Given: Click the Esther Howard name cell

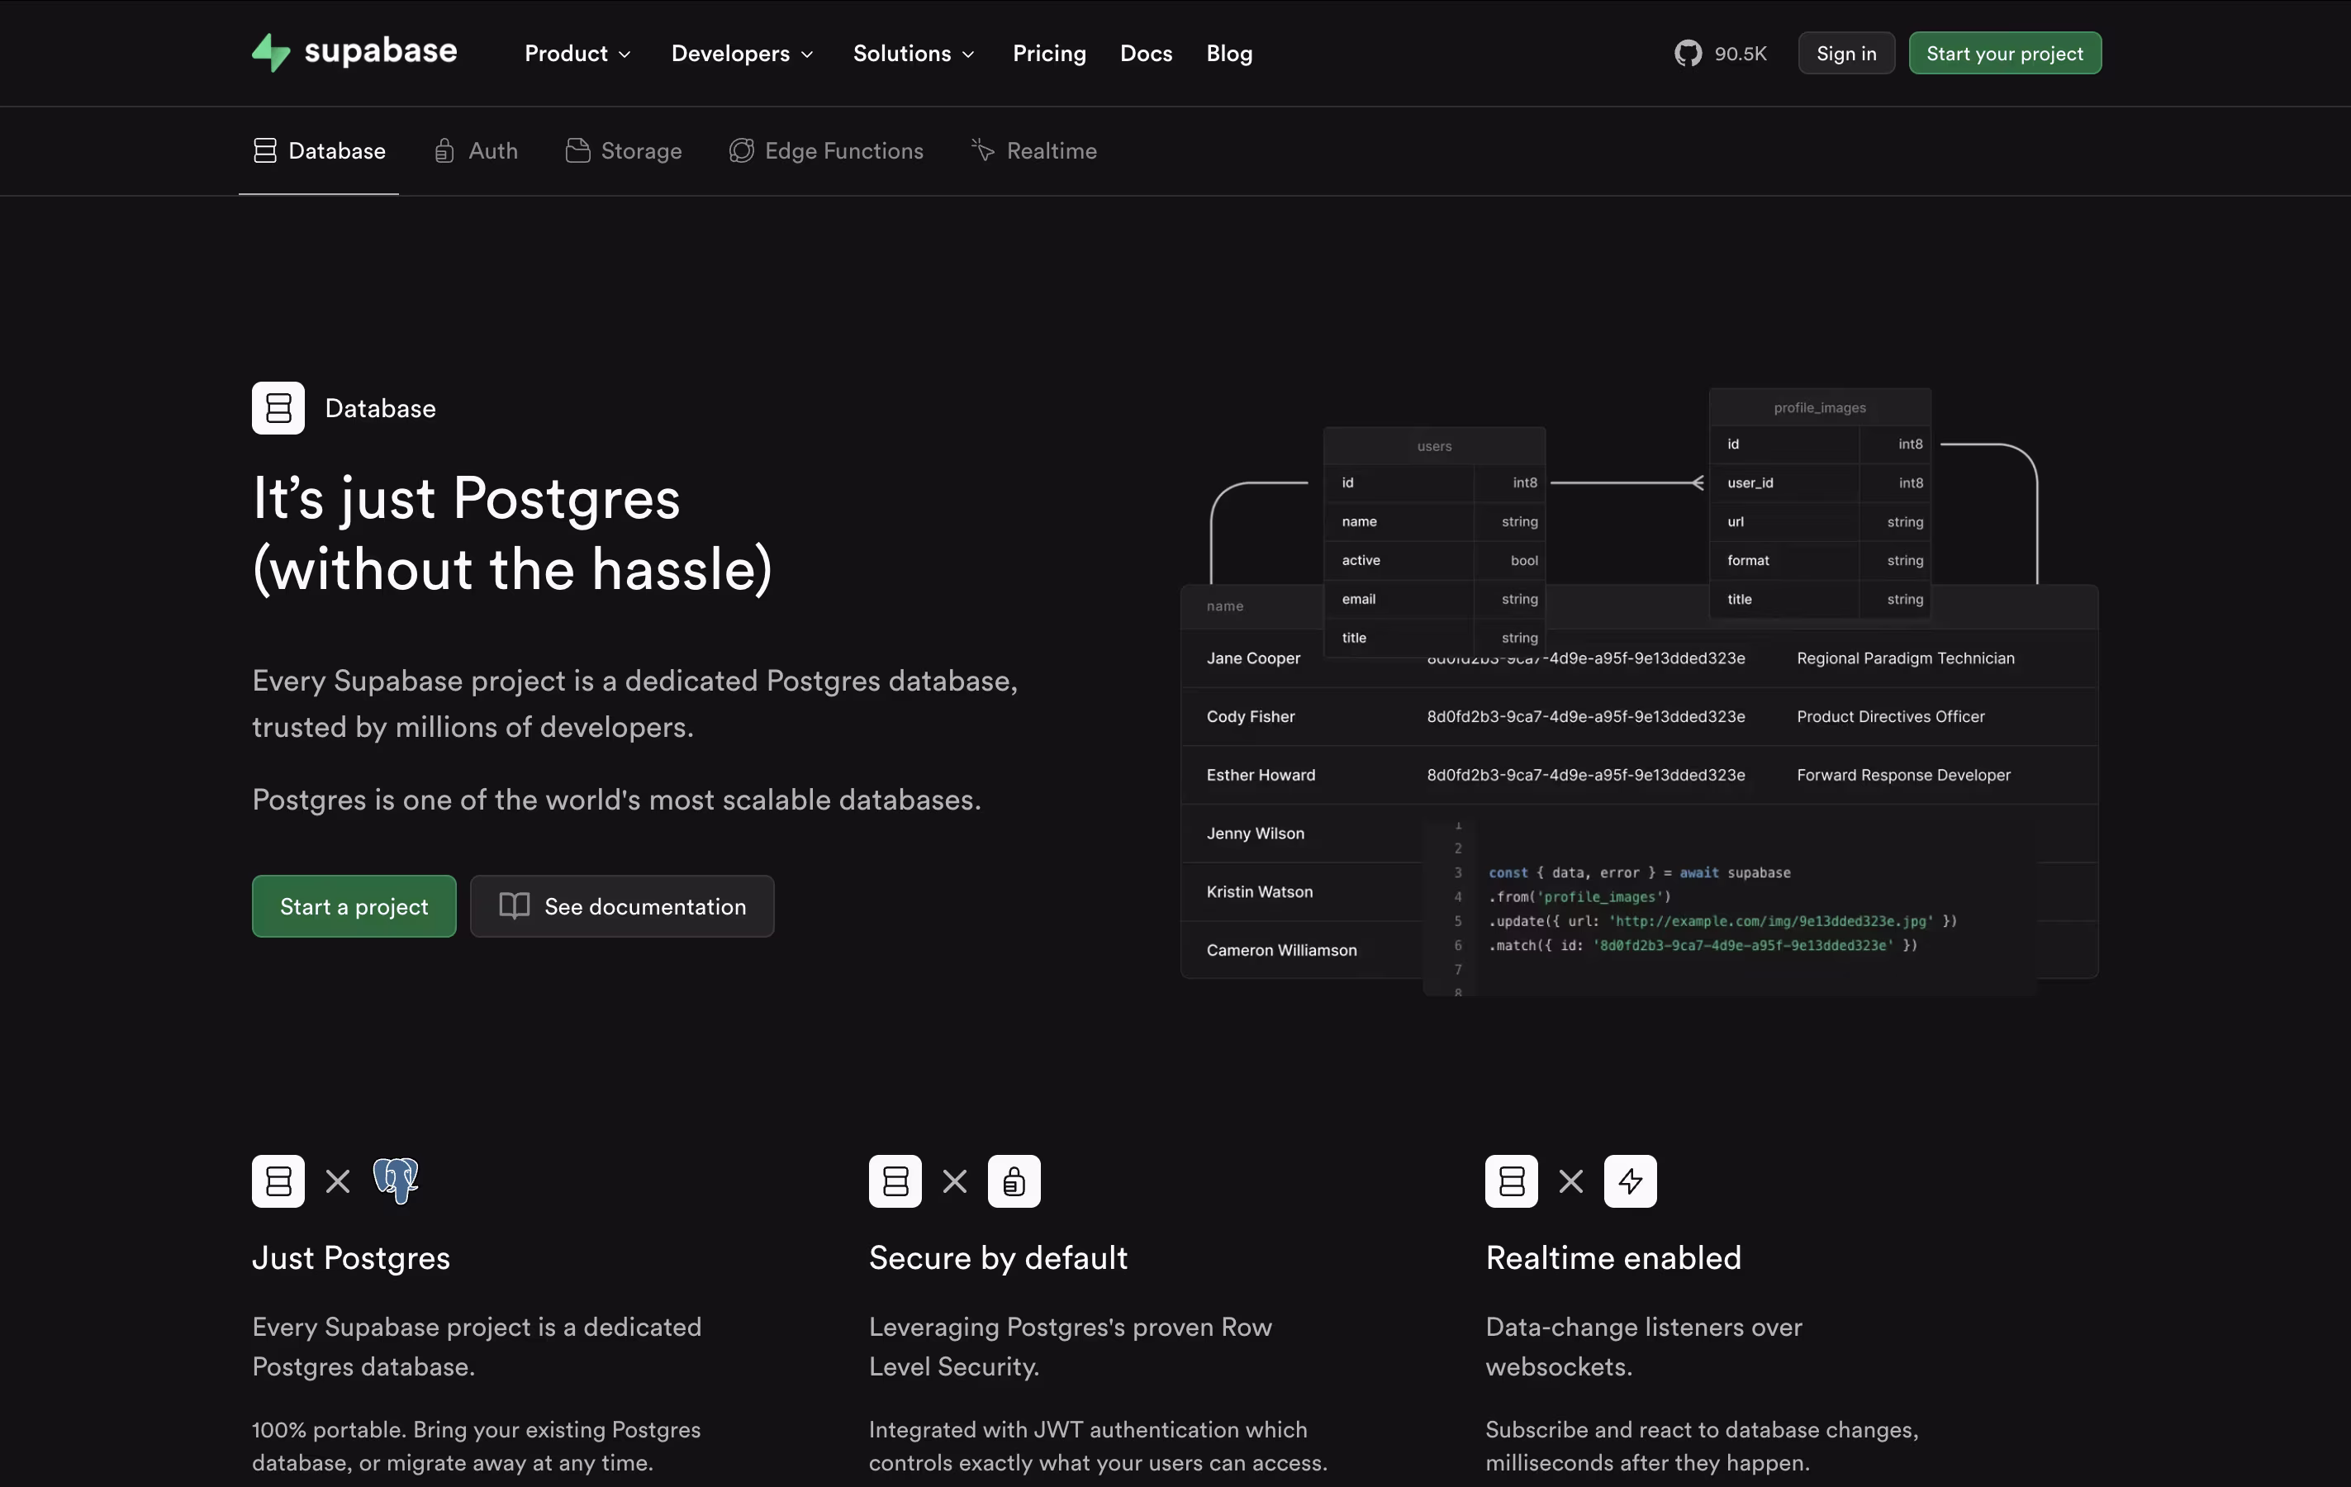Looking at the screenshot, I should click(1261, 774).
